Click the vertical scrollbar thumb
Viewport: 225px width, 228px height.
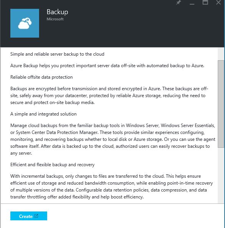pyautogui.click(x=221, y=104)
